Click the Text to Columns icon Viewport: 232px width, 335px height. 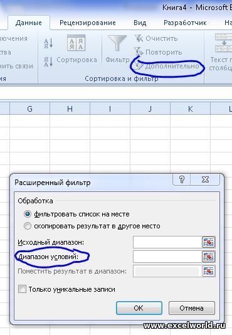click(x=224, y=43)
